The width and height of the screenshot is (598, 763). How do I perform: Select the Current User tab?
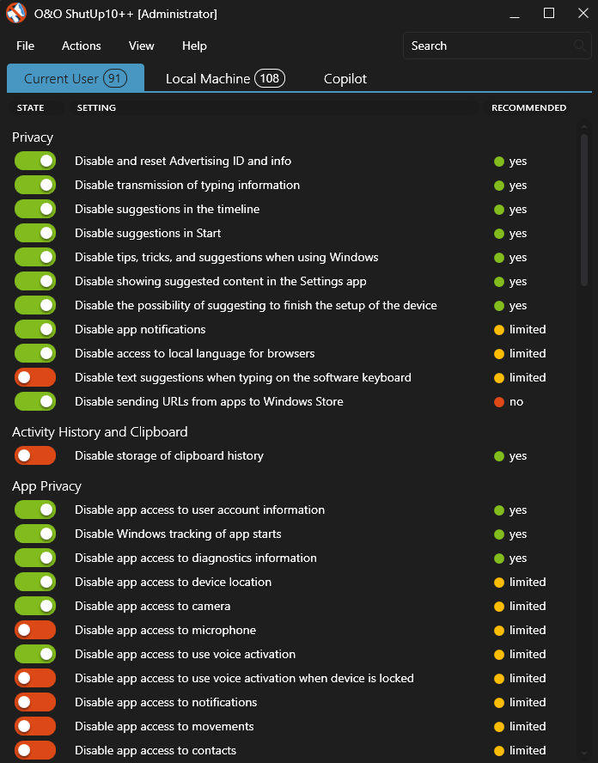pyautogui.click(x=76, y=78)
